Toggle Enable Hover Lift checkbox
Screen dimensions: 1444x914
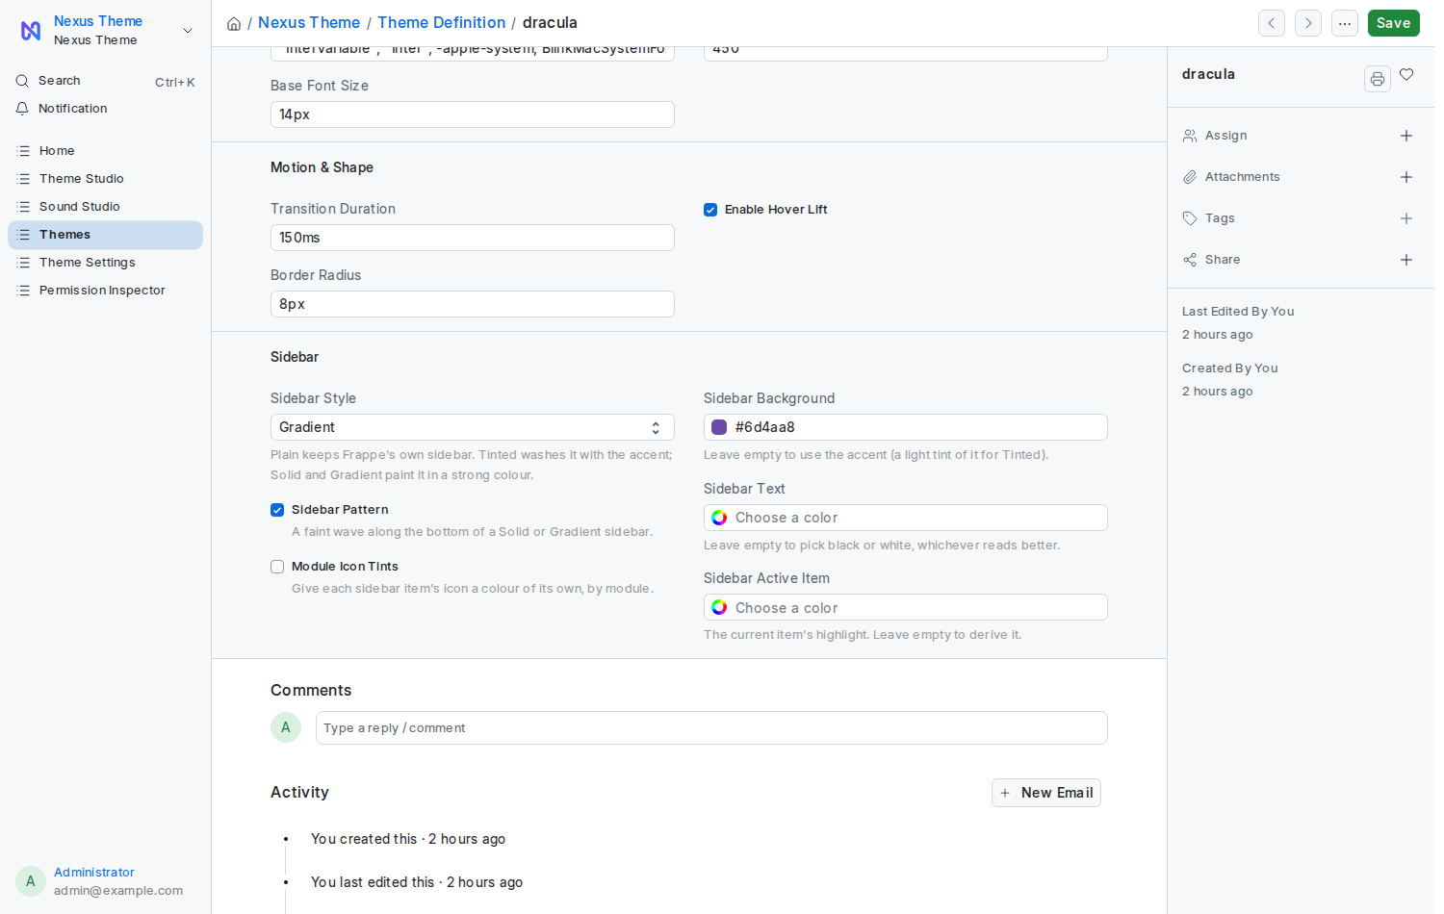pyautogui.click(x=710, y=210)
